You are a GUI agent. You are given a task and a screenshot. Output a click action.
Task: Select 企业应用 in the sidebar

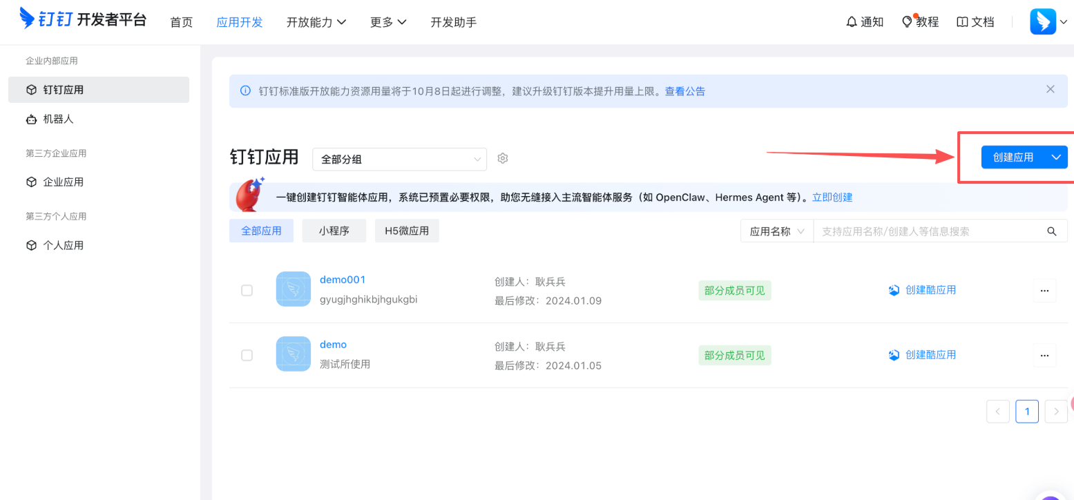99,182
